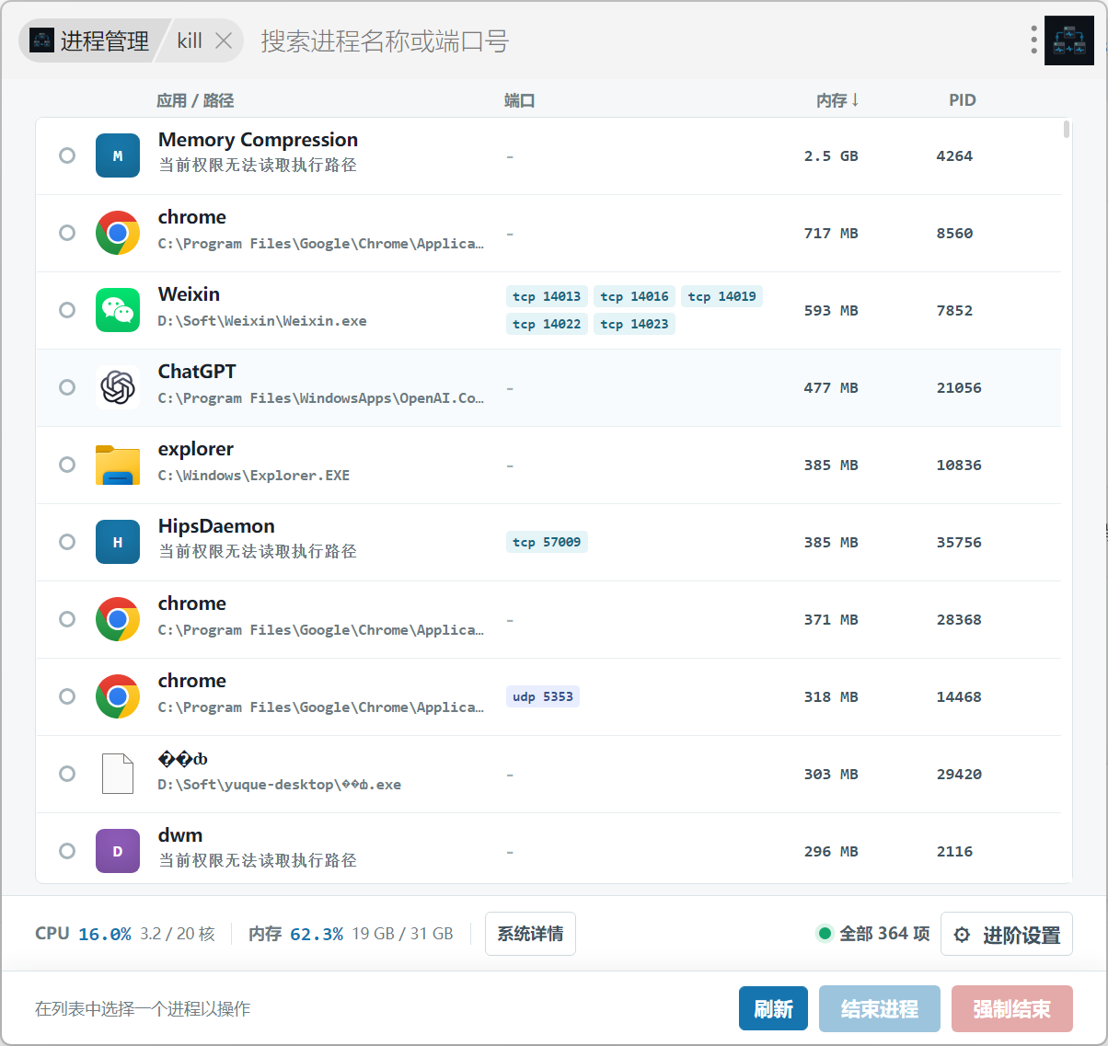The width and height of the screenshot is (1108, 1046).
Task: Sort by the 端口 column header
Action: click(519, 100)
